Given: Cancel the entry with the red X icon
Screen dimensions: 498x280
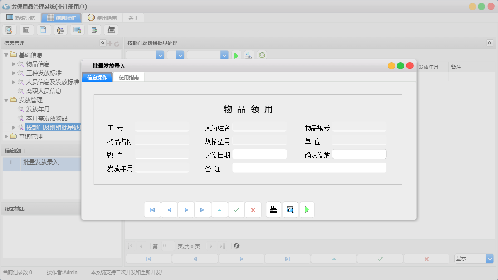Looking at the screenshot, I should tap(253, 209).
